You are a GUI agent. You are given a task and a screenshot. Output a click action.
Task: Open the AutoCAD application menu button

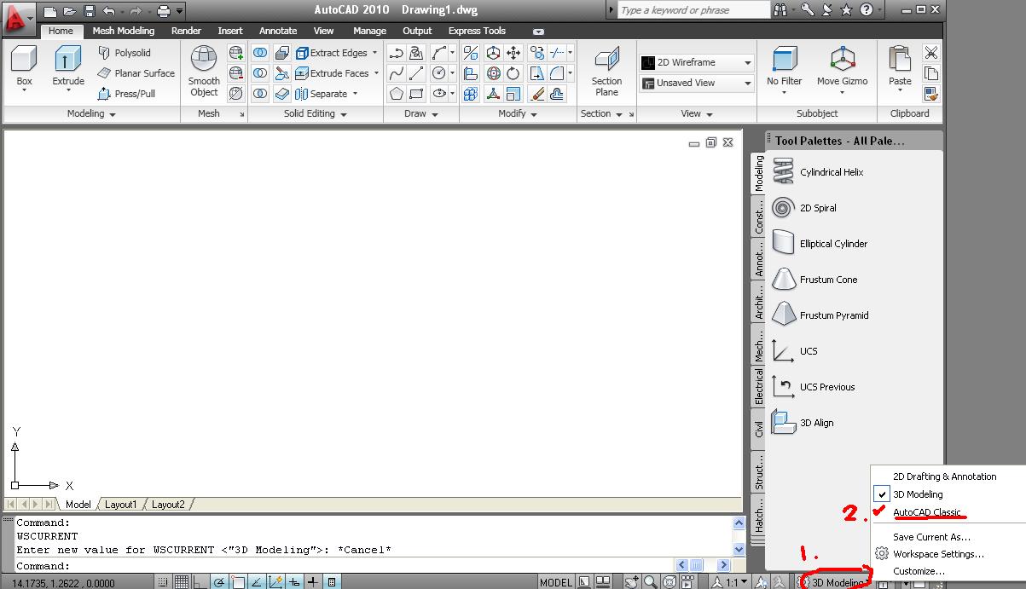tap(19, 18)
